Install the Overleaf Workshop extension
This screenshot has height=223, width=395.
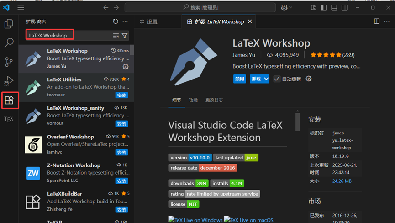pos(121,153)
